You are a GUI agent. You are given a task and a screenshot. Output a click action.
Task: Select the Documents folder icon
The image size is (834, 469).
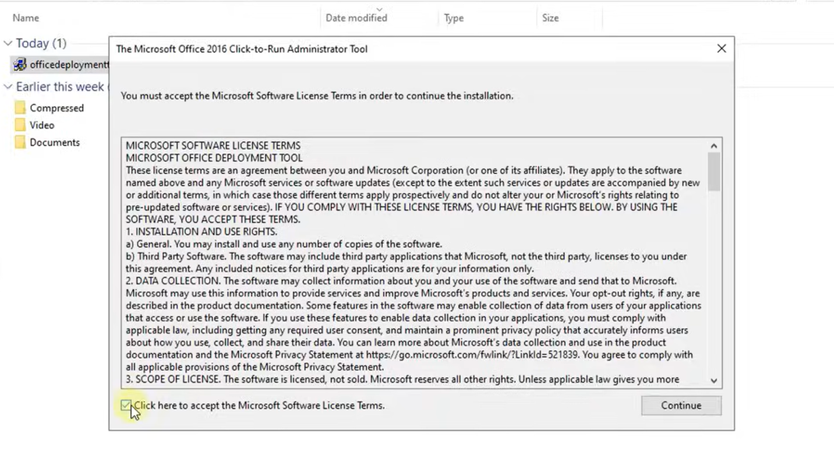(x=20, y=142)
